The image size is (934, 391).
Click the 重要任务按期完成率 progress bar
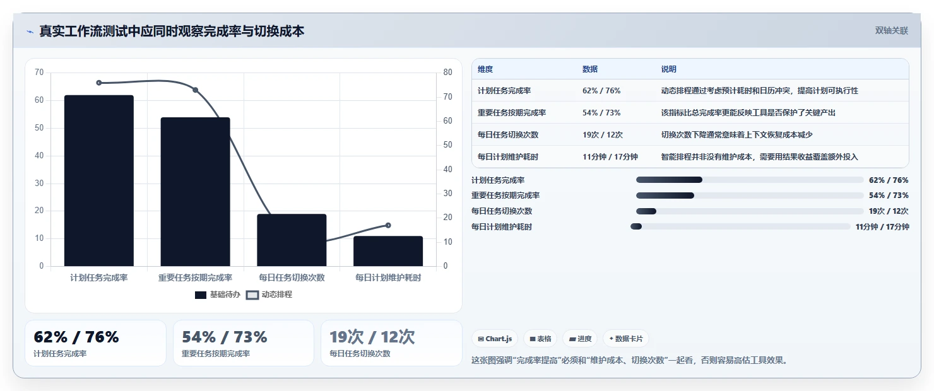tap(750, 195)
